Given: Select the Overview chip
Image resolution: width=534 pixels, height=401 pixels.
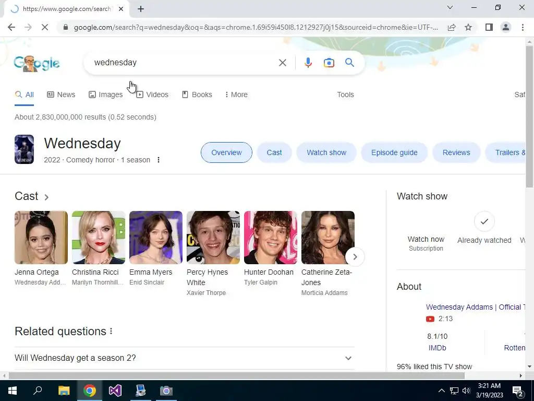Looking at the screenshot, I should [x=226, y=152].
